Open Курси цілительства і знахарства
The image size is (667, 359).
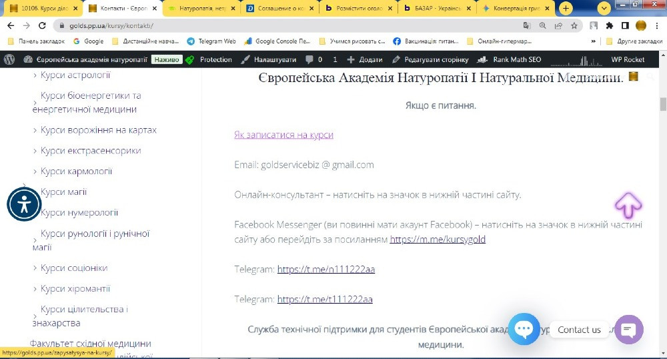[80, 316]
